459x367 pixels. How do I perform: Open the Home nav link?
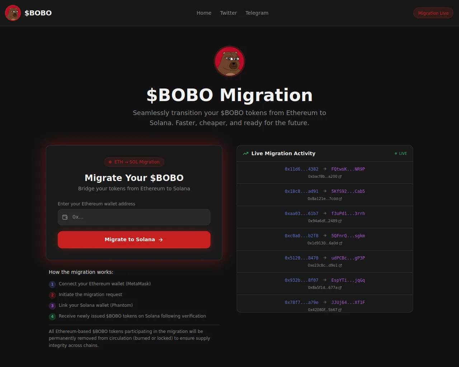pos(204,13)
